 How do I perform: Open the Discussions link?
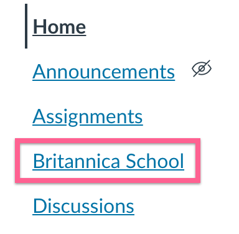(83, 206)
